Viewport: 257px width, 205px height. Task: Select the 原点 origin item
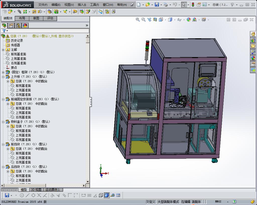(x=12, y=68)
